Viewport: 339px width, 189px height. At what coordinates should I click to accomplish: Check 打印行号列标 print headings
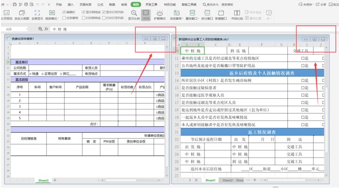click(104, 18)
